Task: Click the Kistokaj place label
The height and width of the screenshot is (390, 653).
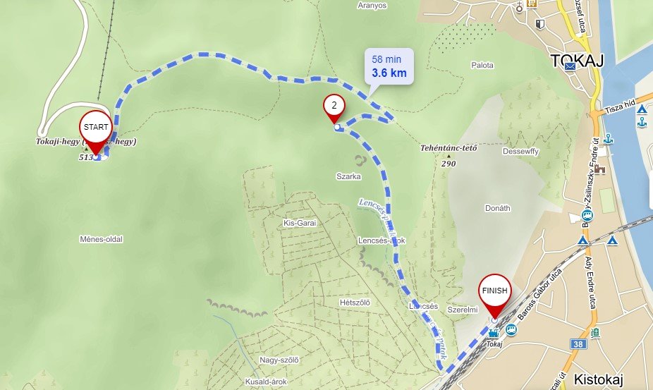Action: tap(598, 379)
